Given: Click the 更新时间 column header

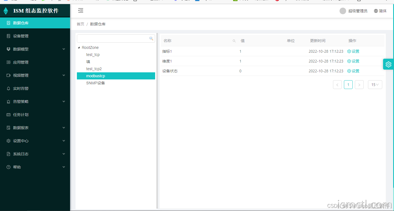Looking at the screenshot, I should point(318,41).
